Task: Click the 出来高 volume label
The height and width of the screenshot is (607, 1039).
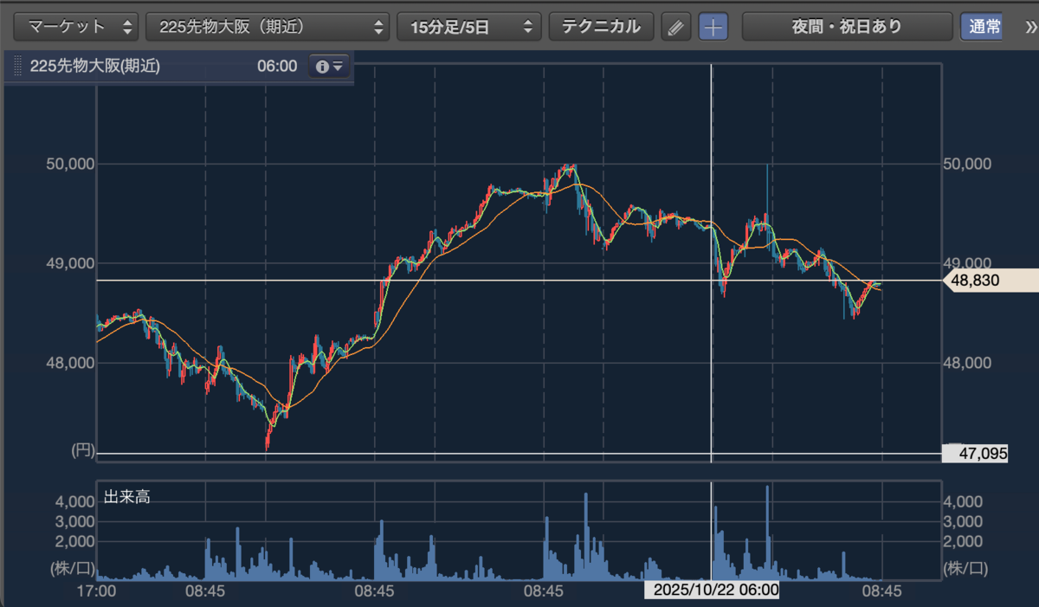Action: 127,497
